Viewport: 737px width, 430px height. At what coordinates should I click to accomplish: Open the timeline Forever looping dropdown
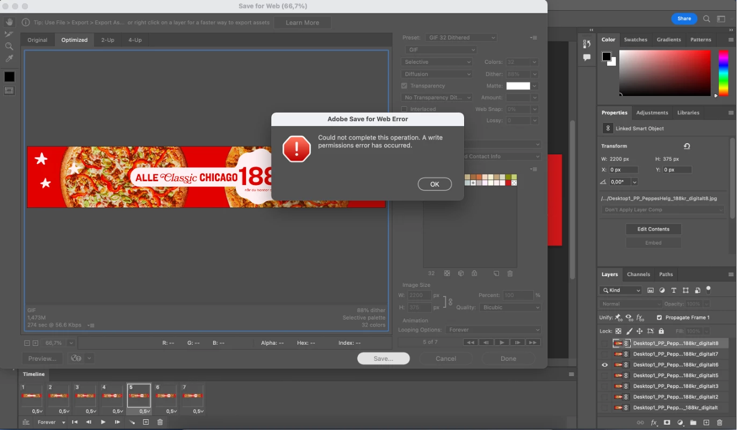(52, 422)
